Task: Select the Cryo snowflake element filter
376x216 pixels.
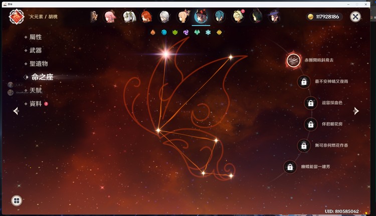Action: tap(208, 32)
